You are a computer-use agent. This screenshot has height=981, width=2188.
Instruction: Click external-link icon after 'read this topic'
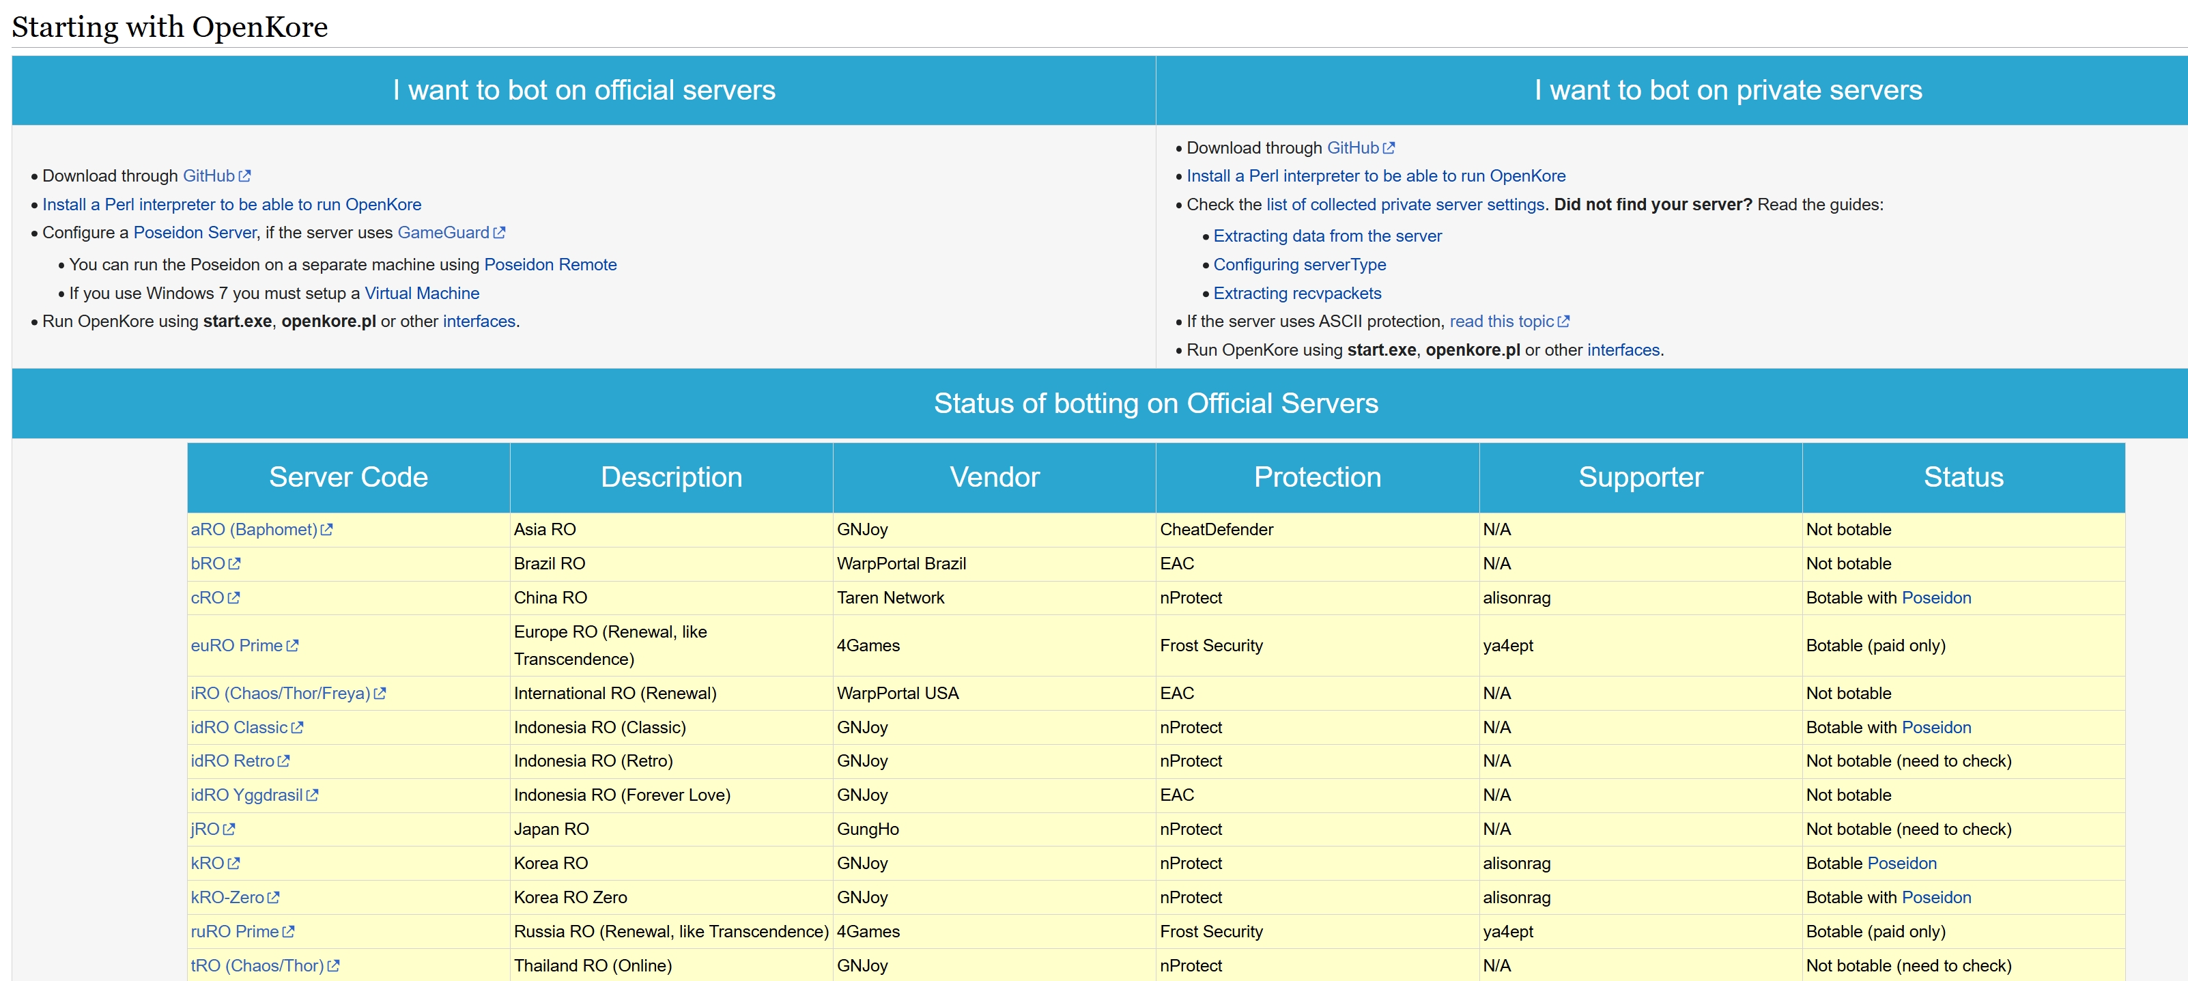point(1564,321)
